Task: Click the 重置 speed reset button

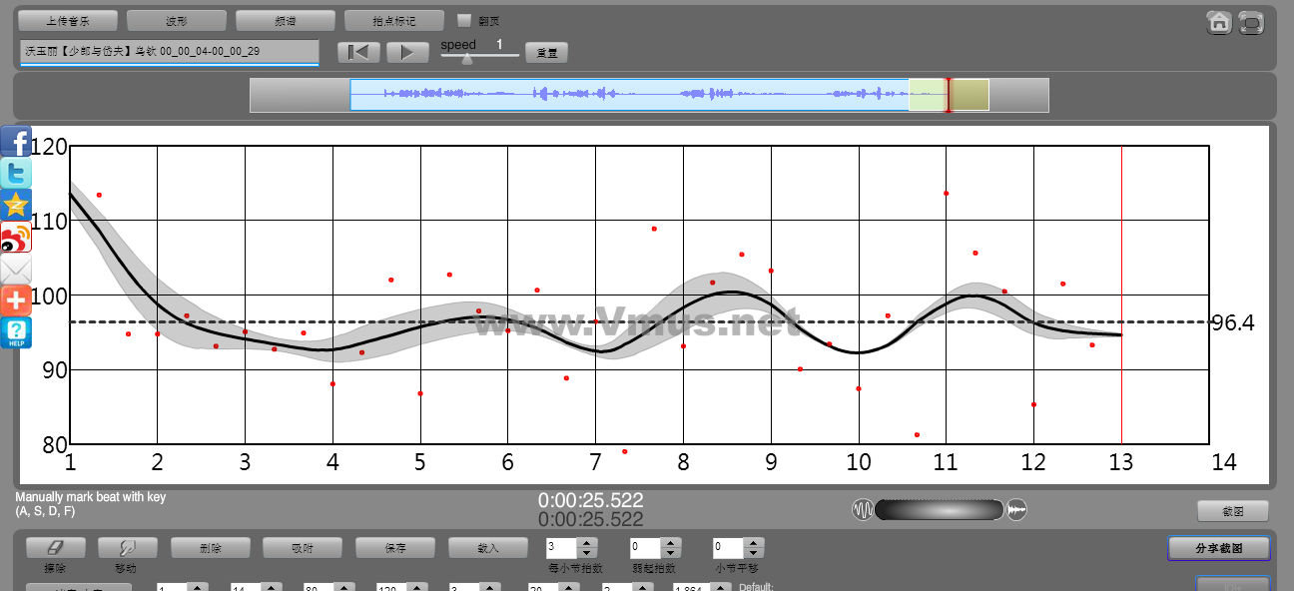Action: (x=546, y=53)
